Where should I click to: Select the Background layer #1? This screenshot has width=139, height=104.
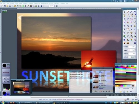point(102,87)
